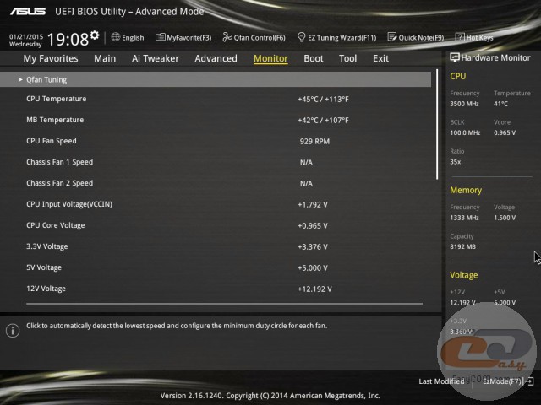Screen dimensions: 541x405
Task: Click the main list vertical scrollbar
Action: 437,124
